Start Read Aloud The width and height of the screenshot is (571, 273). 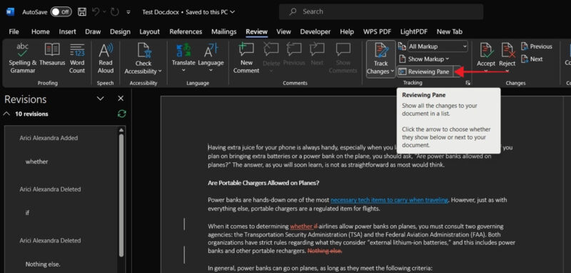(106, 58)
